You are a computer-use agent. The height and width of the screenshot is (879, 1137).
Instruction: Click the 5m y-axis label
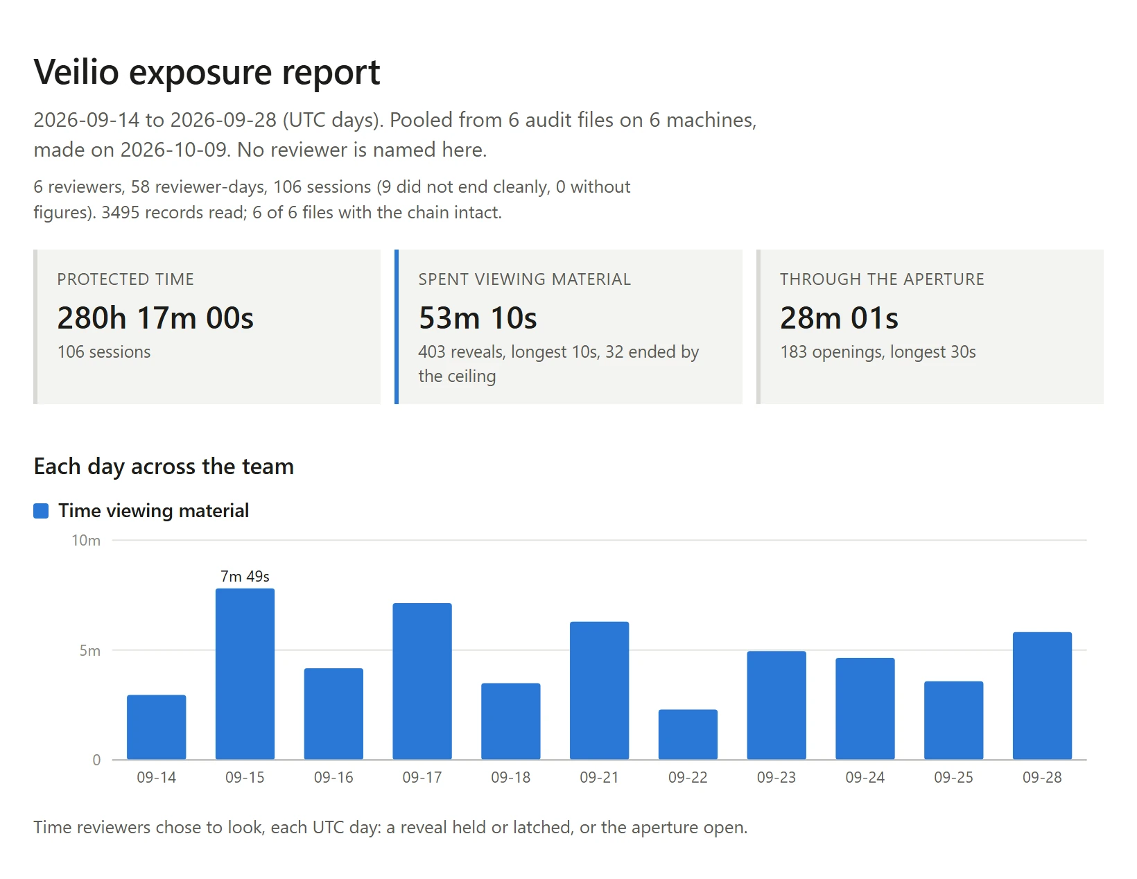click(89, 650)
